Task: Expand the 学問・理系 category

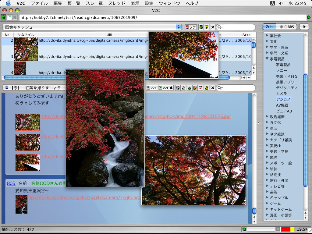Action: 267,47
